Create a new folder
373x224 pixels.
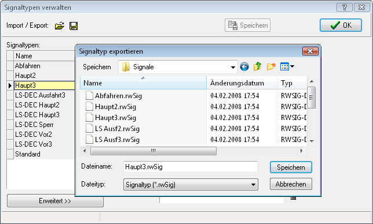click(x=271, y=66)
